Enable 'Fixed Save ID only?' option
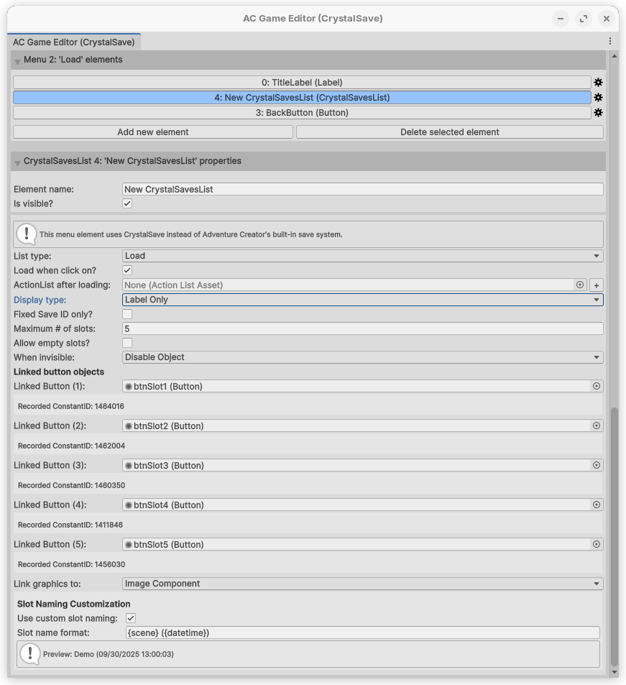This screenshot has height=685, width=626. tap(127, 315)
